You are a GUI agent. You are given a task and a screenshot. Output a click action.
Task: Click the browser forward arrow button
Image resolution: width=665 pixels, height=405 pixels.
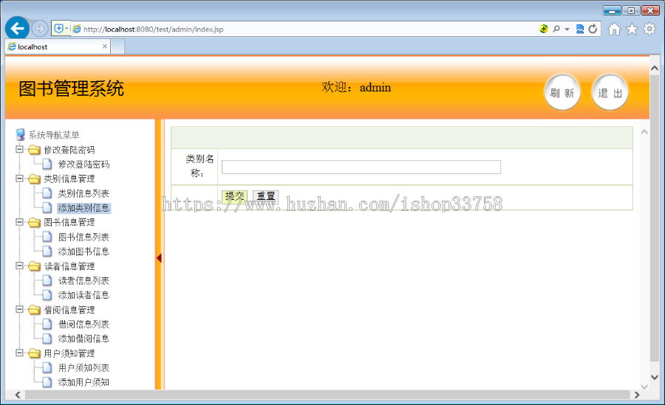[40, 29]
